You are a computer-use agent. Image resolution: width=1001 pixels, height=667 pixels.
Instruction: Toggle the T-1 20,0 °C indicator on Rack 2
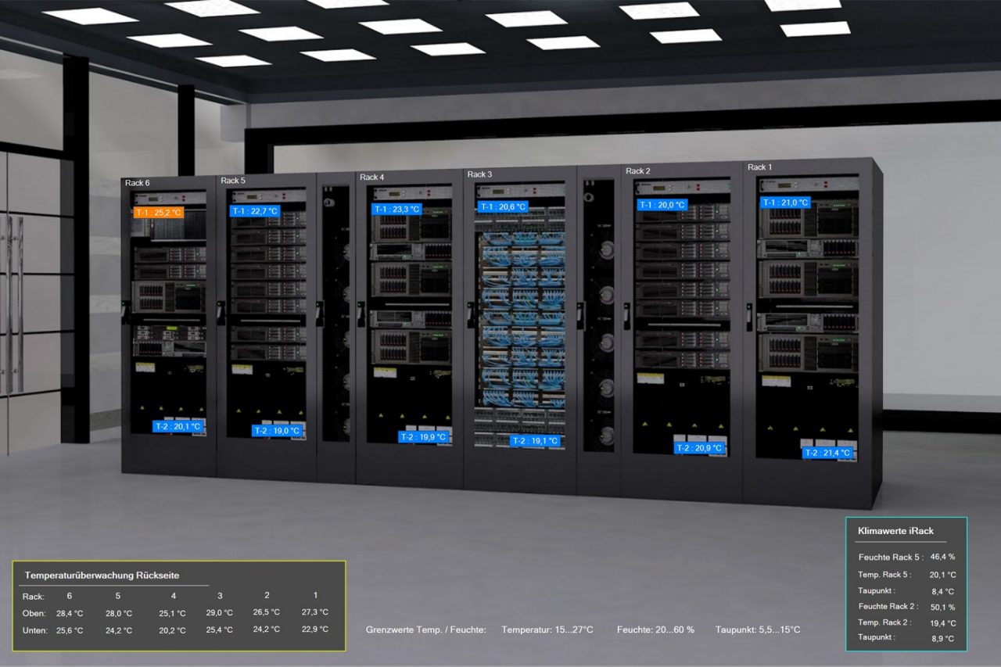coord(662,203)
